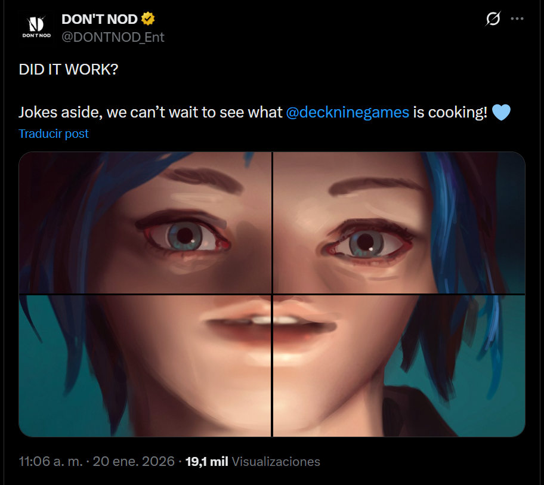Open the bottom-right image with chin and collar
Screen dimensions: 544x485
point(399,366)
